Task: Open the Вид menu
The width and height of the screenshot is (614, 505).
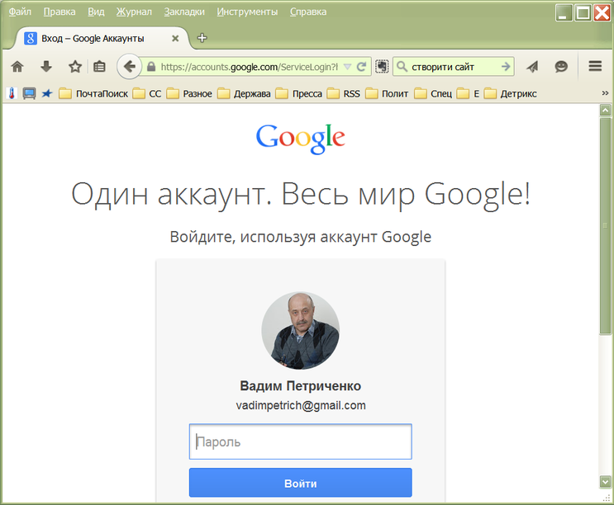Action: (x=96, y=12)
